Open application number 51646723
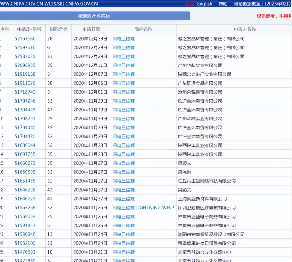Image resolution: width=292 pixels, height=262 pixels. pos(25,199)
